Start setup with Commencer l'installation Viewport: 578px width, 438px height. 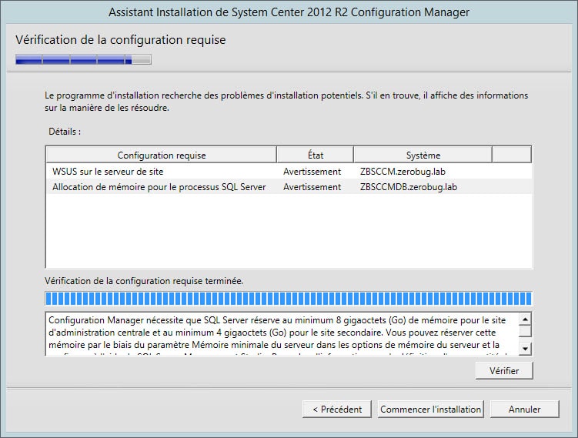(x=430, y=410)
